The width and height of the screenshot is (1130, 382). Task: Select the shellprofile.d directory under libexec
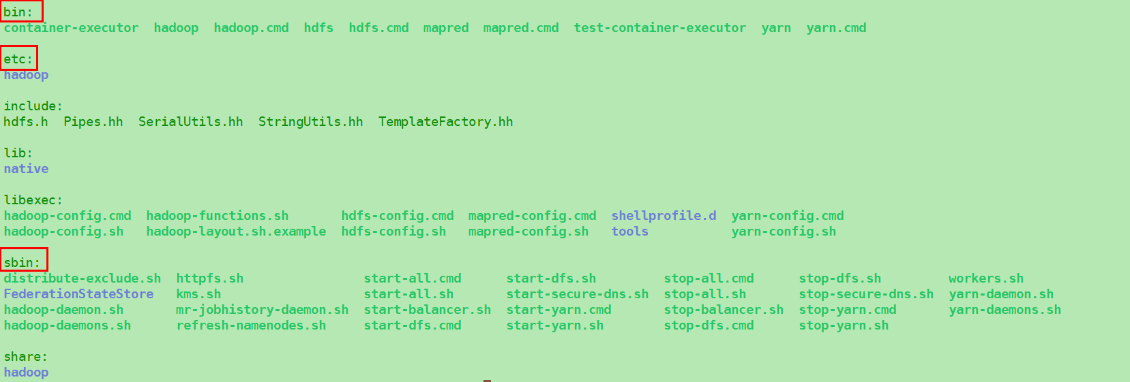coord(664,216)
